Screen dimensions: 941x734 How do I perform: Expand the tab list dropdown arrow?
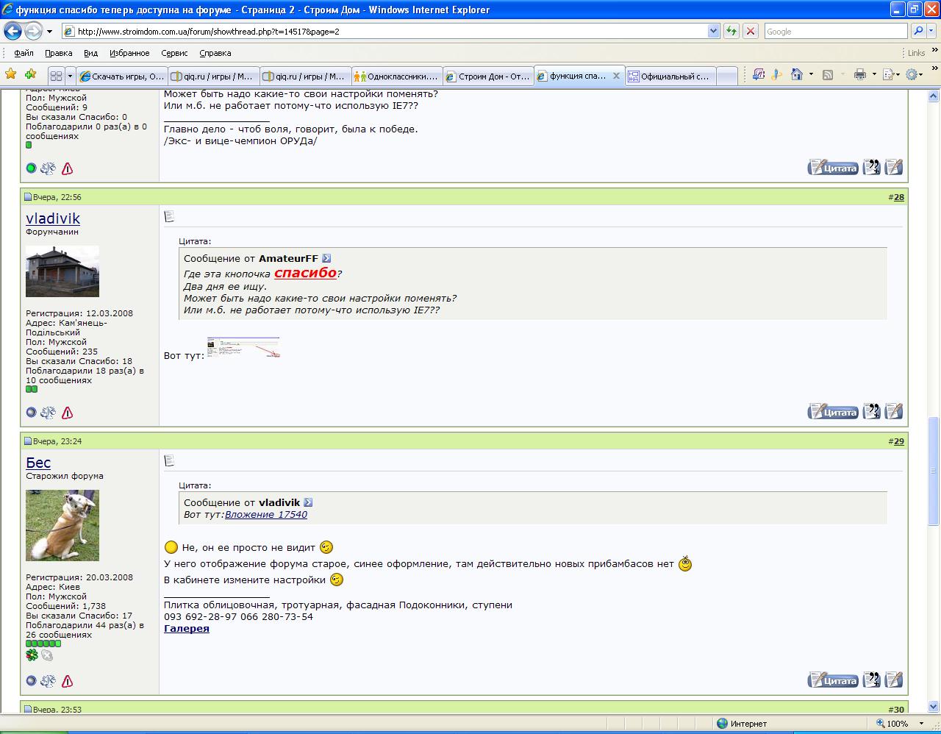pyautogui.click(x=71, y=76)
